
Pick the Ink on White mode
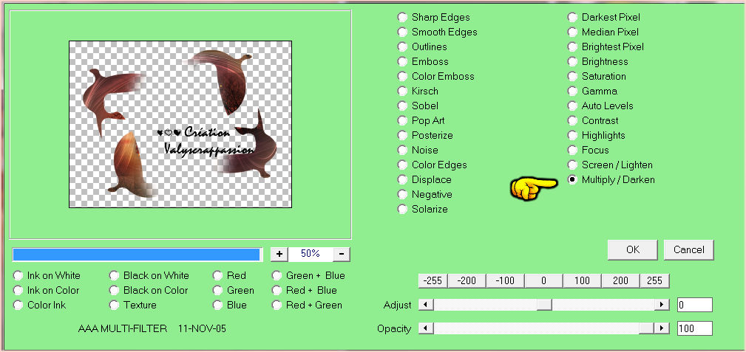[18, 275]
